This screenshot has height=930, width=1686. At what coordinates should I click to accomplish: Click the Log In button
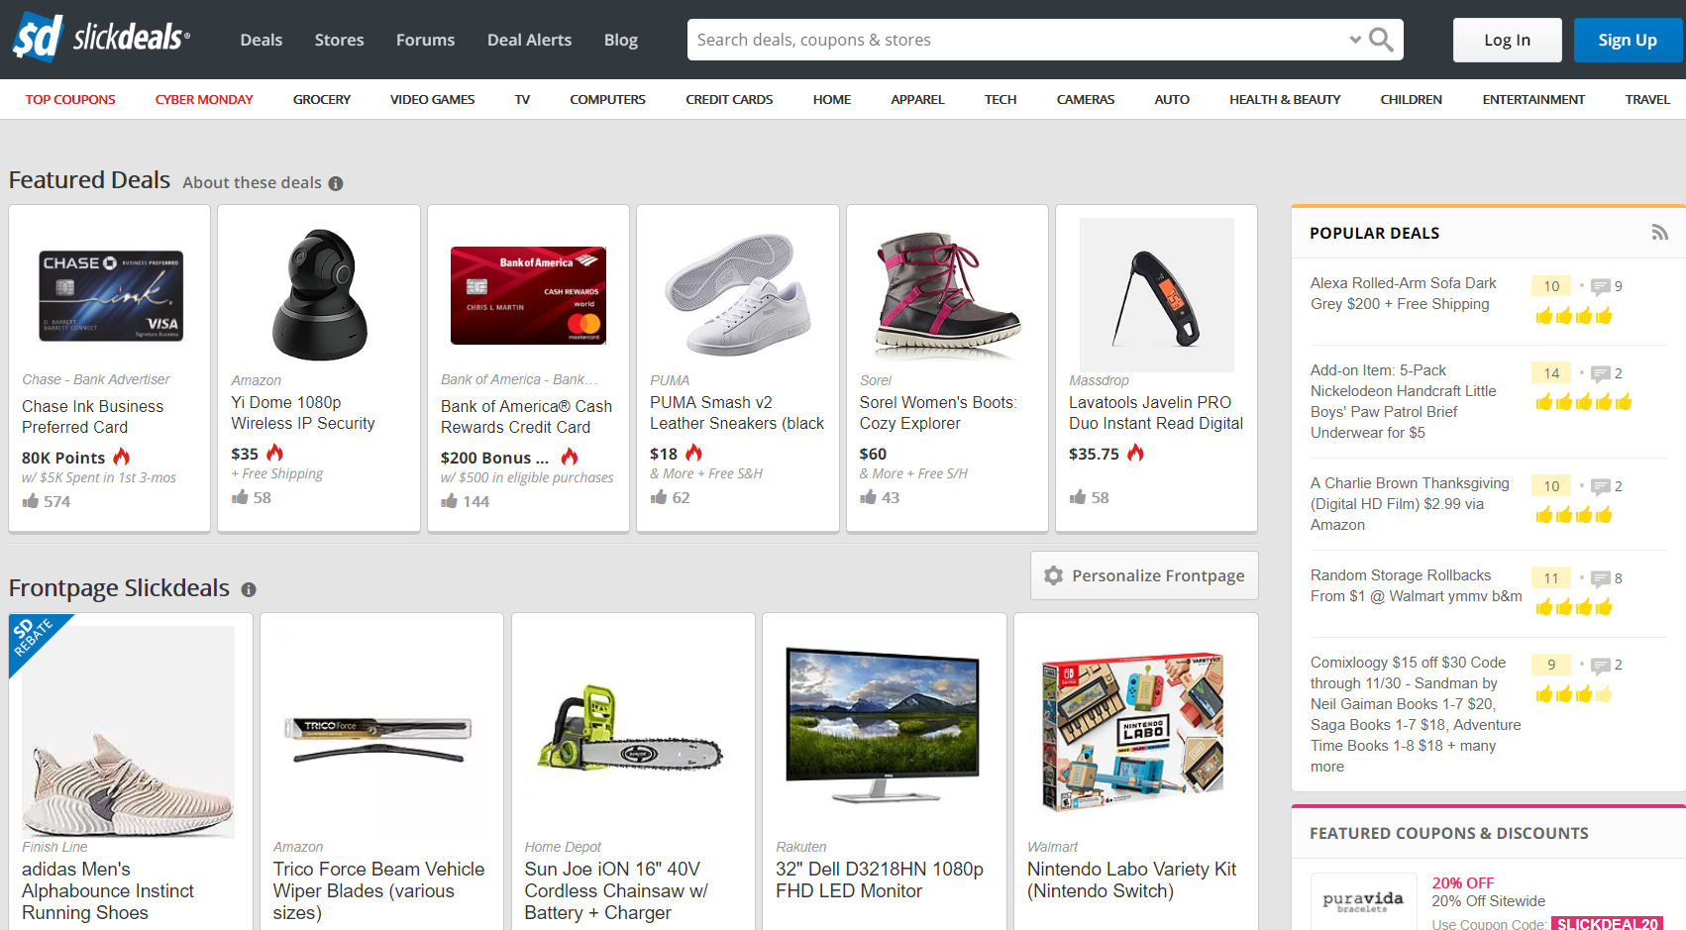[1508, 40]
